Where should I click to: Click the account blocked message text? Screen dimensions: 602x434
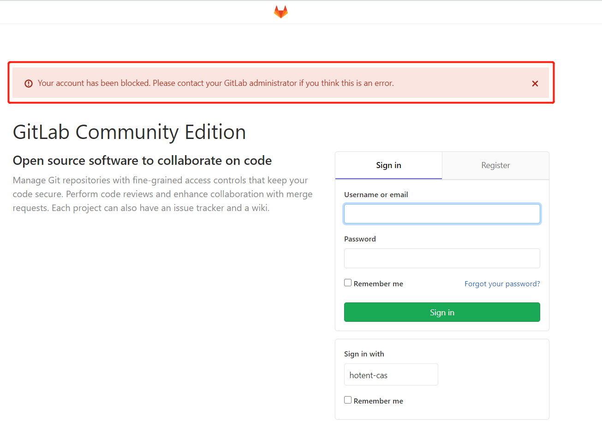pyautogui.click(x=215, y=83)
